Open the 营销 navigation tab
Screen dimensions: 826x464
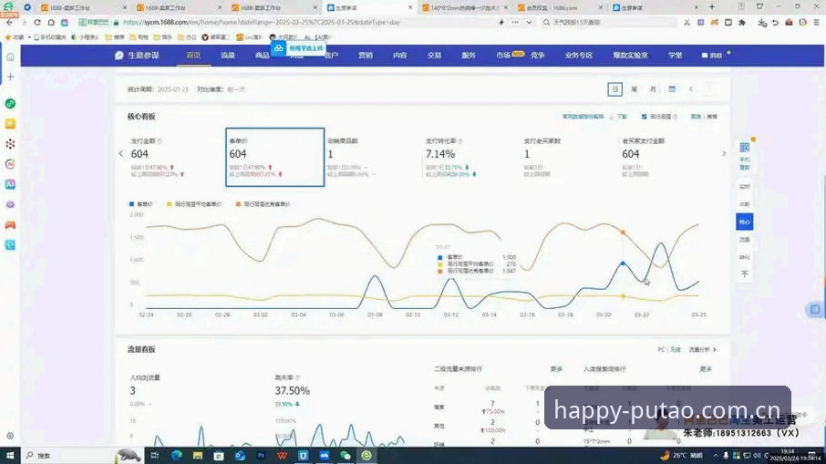[366, 56]
